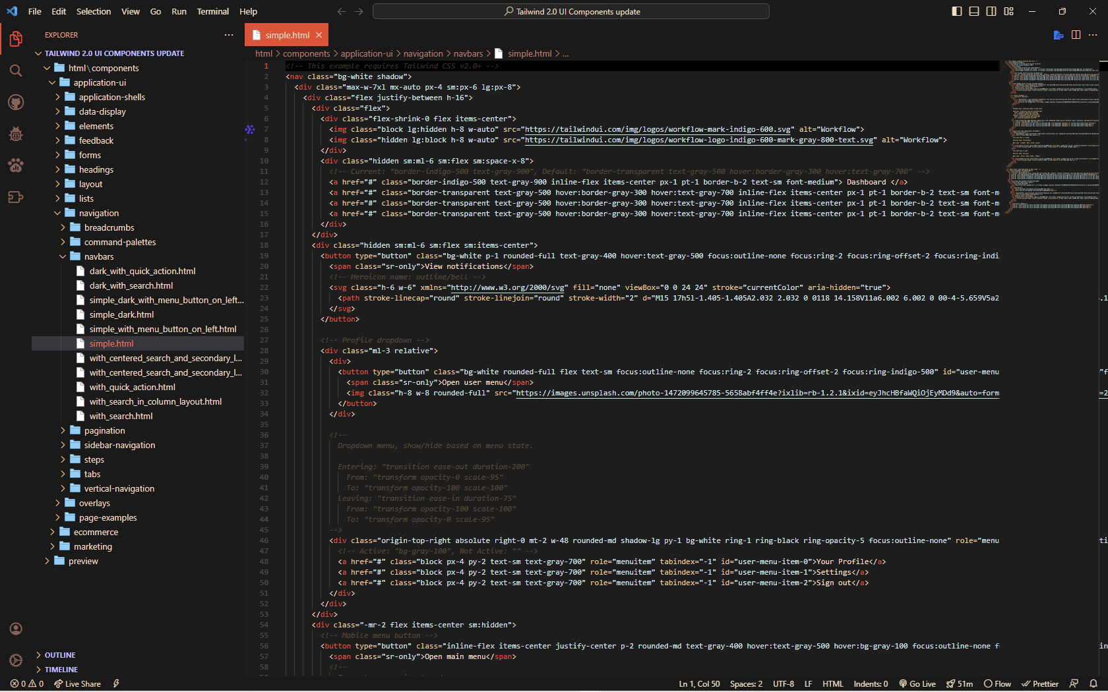Toggle the bottom Panel layout button
The image size is (1108, 692).
coord(974,11)
